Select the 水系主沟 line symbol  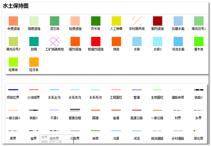pyautogui.click(x=54, y=90)
